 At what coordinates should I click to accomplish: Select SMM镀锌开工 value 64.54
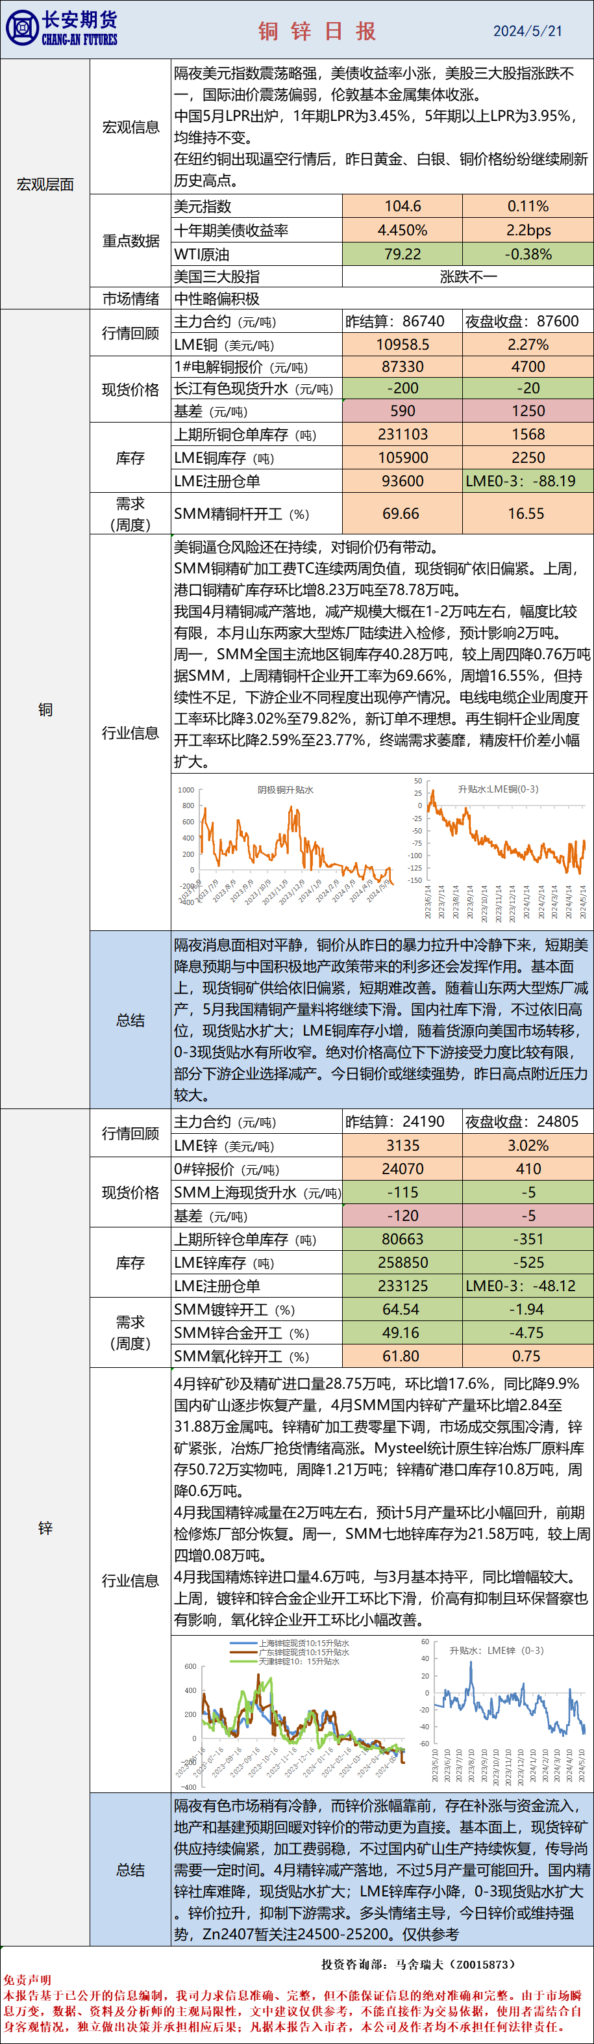pyautogui.click(x=402, y=1309)
